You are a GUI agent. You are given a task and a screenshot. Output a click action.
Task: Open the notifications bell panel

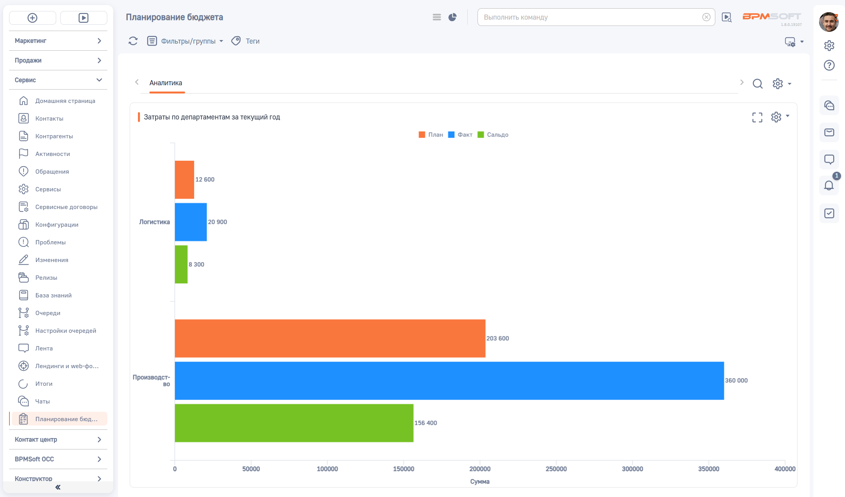(829, 185)
